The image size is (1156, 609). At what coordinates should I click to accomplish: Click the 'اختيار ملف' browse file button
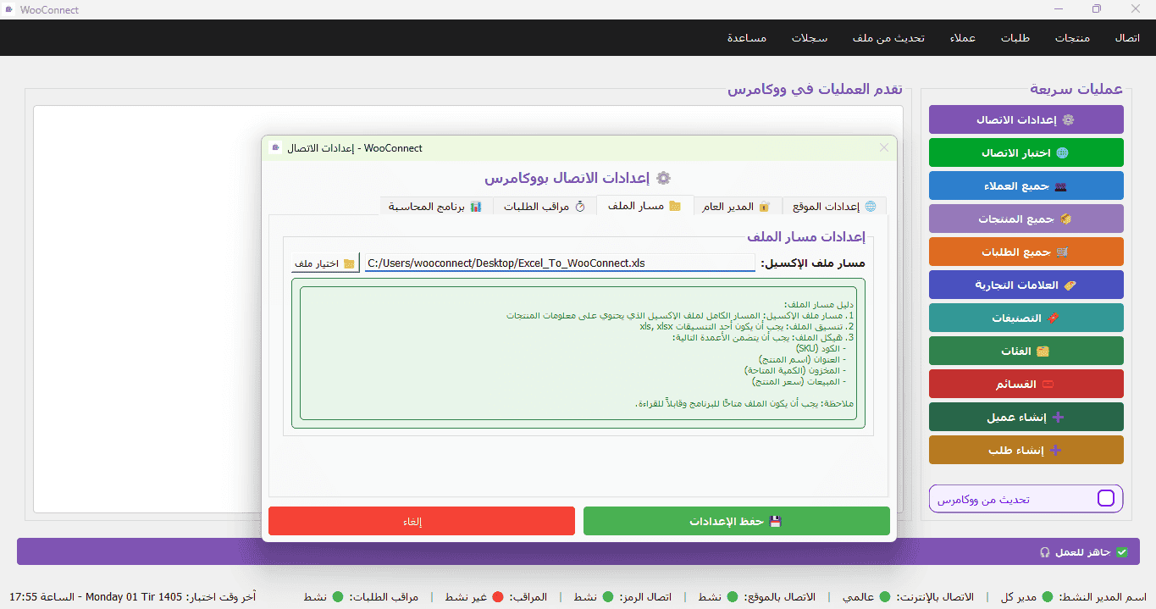coord(326,263)
